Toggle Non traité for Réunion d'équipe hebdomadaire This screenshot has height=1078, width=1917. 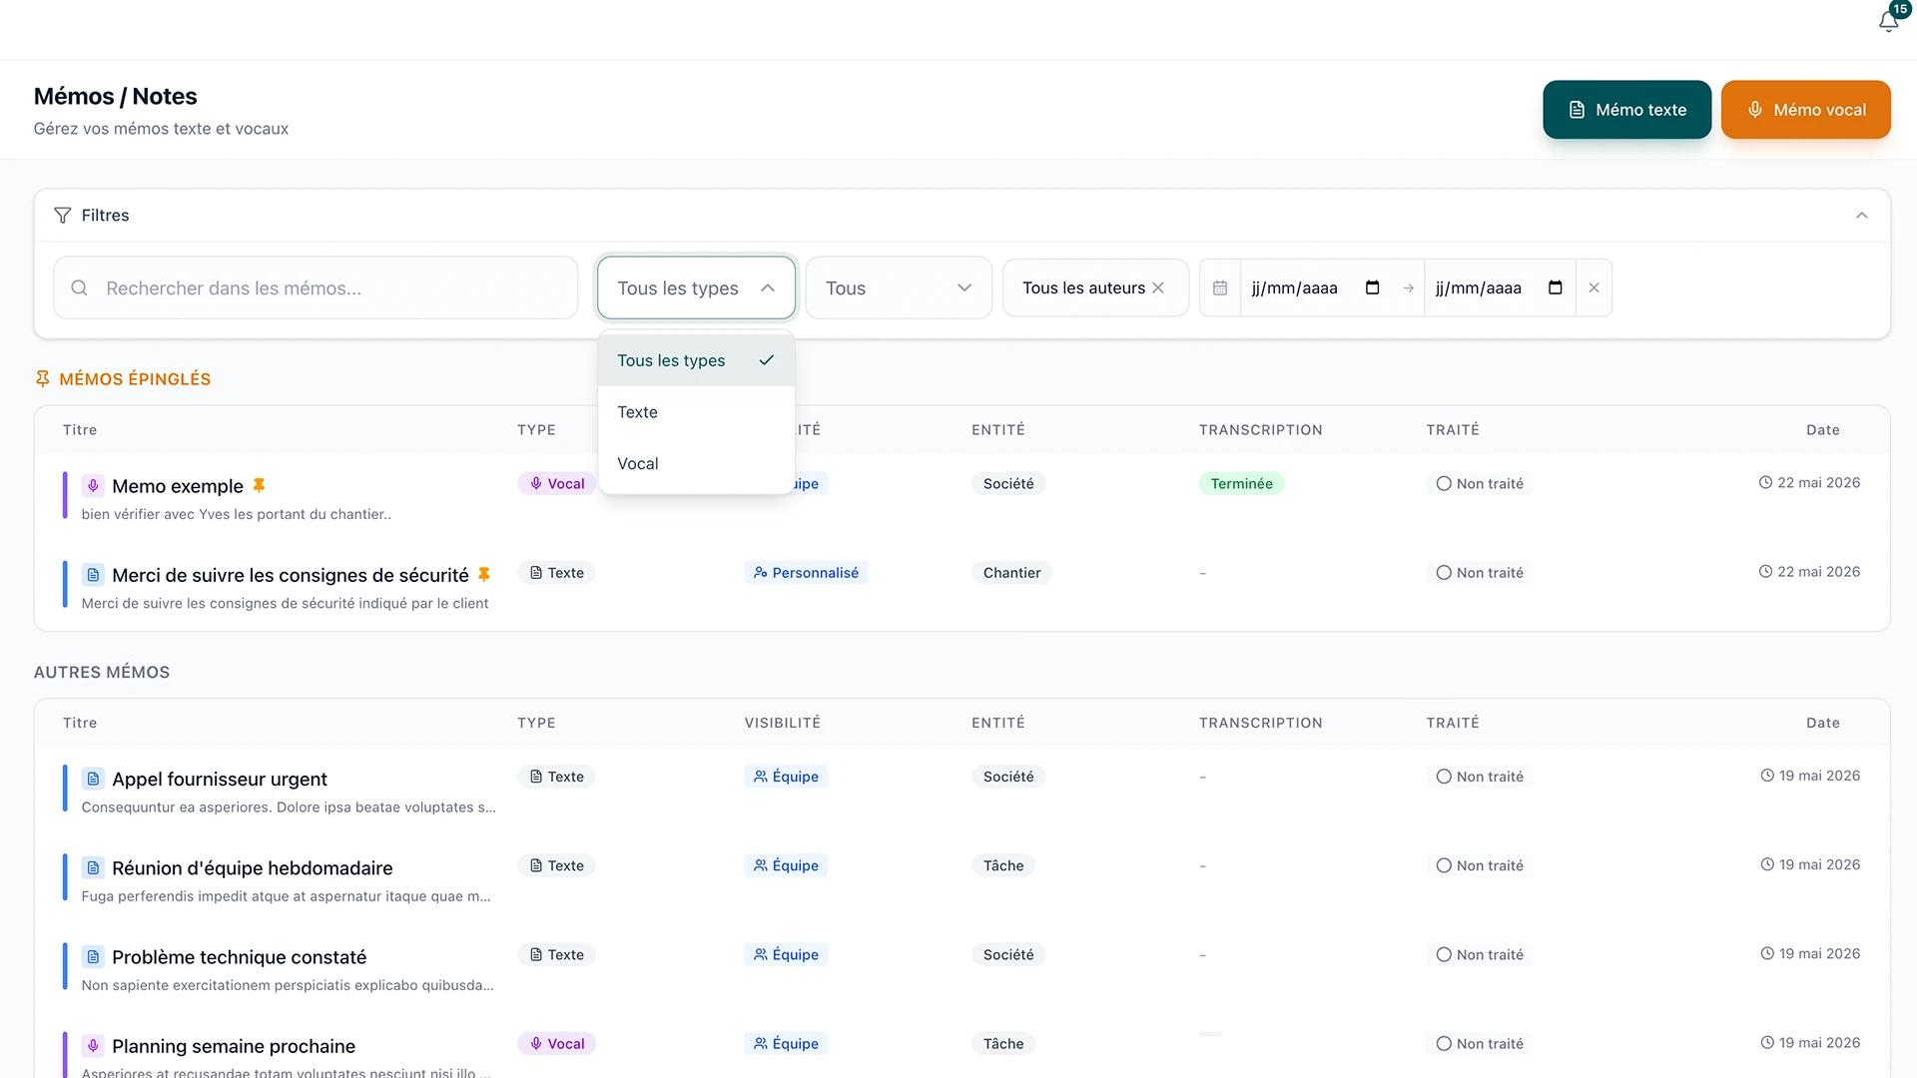coord(1480,865)
